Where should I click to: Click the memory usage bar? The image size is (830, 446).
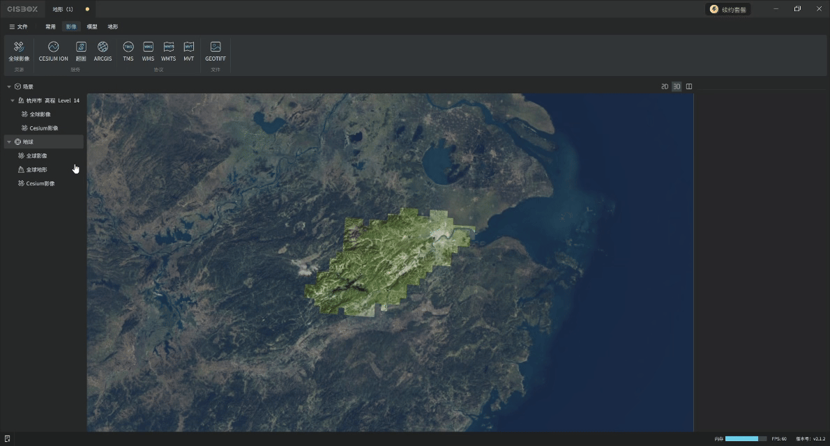point(745,439)
